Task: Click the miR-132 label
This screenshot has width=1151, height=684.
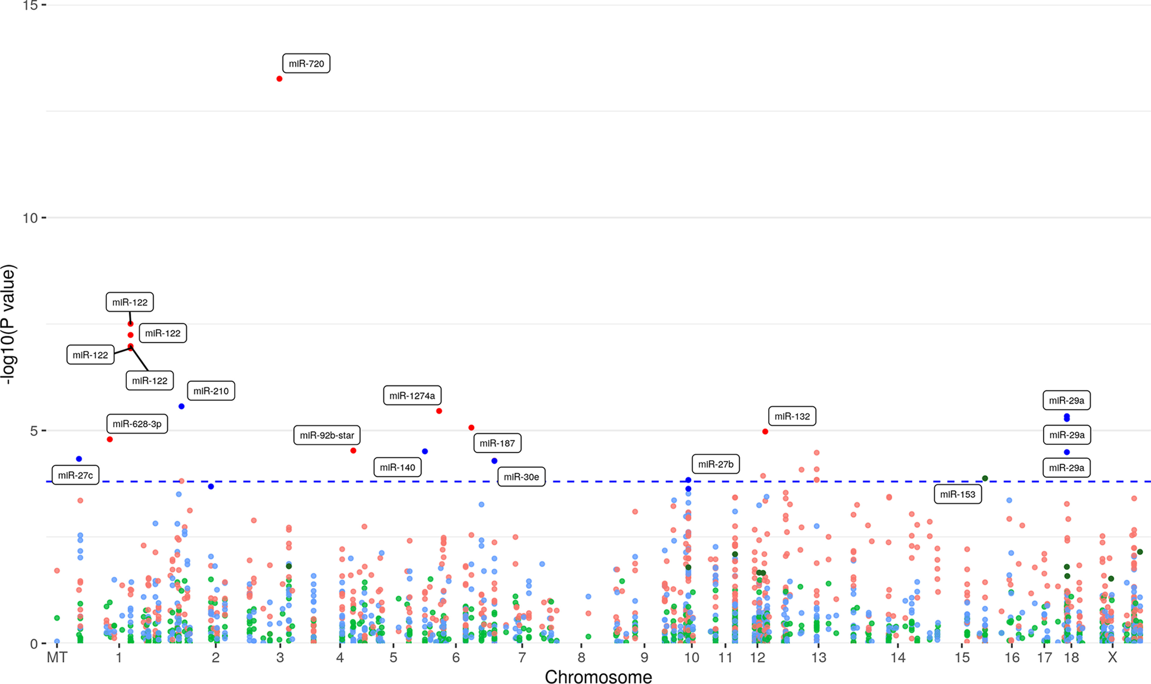Action: 792,416
